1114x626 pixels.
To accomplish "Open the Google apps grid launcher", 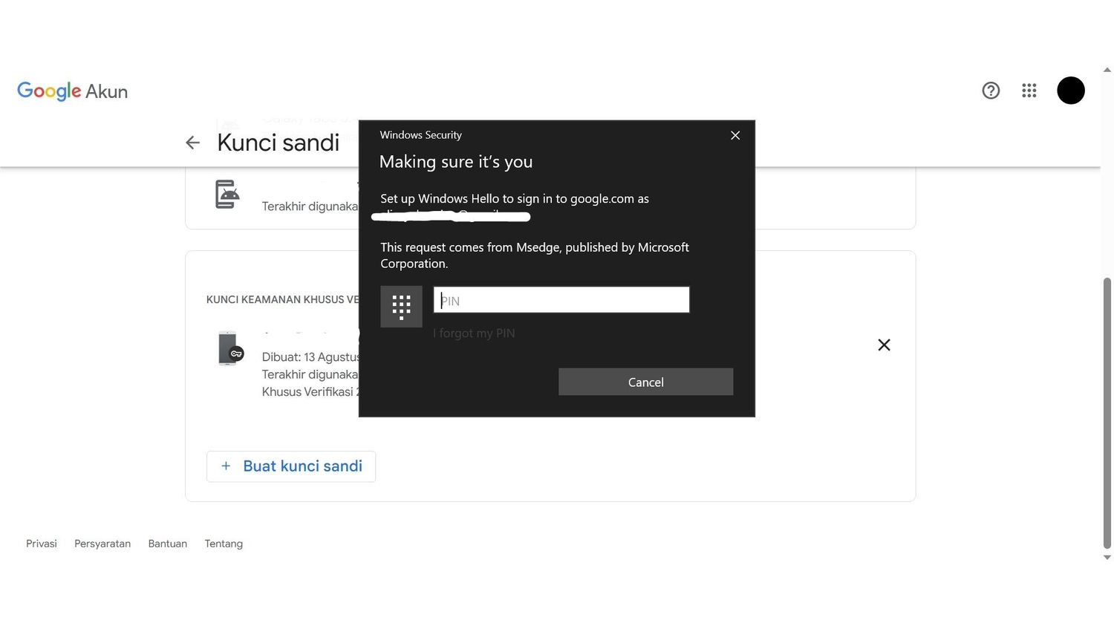I will [1029, 91].
